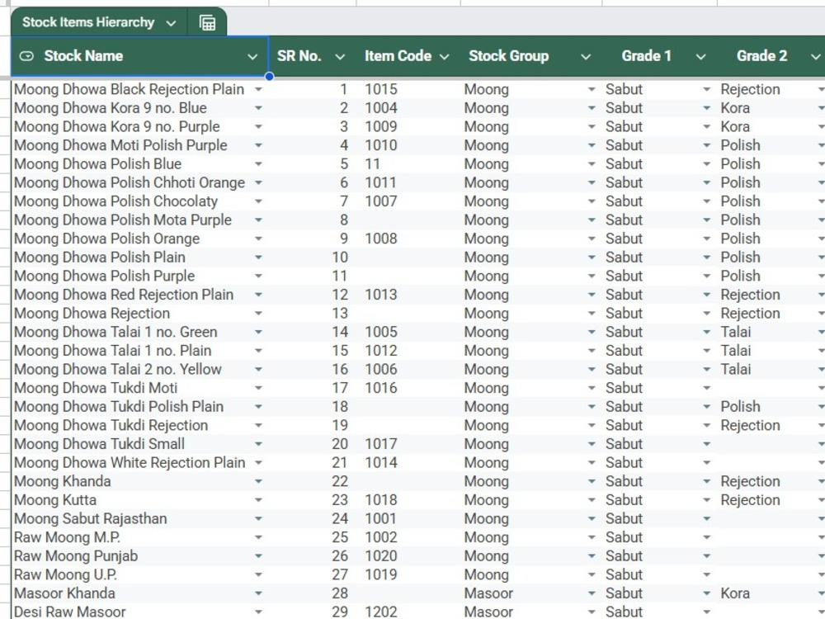Expand Grade 1 dropdown in SR row 5

707,164
